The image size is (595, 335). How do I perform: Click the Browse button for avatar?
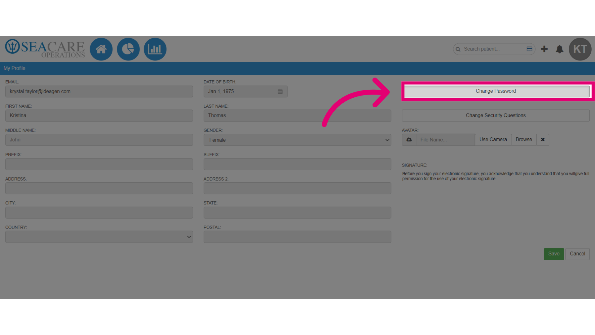click(524, 140)
